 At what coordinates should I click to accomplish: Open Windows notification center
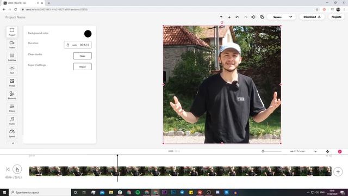[x=343, y=192]
